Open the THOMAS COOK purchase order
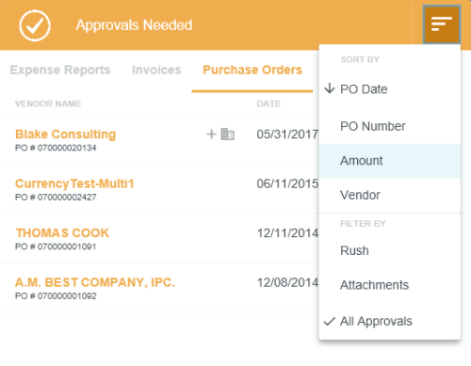471x366 pixels. (x=62, y=233)
